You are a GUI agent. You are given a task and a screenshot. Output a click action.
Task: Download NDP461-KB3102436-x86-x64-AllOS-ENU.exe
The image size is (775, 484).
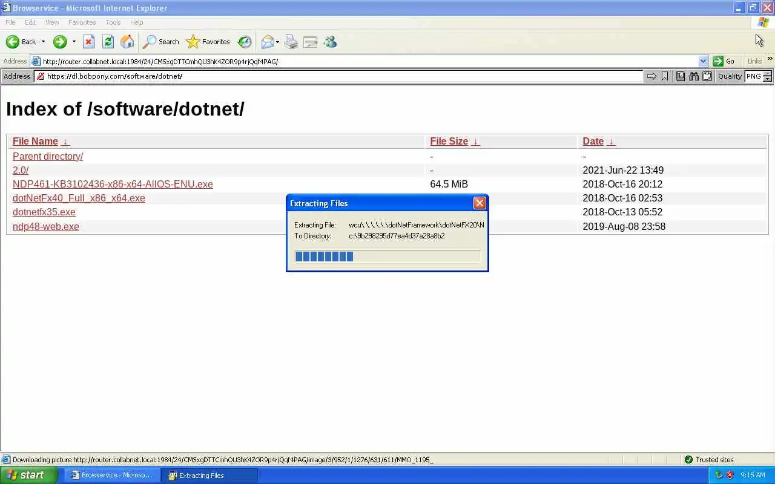tap(113, 184)
